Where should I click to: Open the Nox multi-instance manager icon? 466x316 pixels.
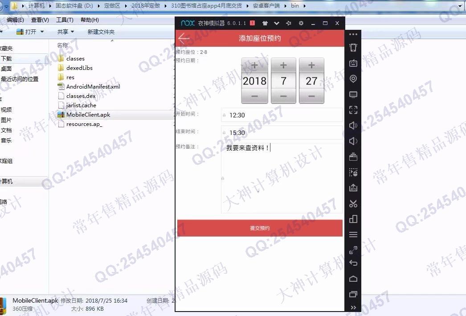(353, 219)
